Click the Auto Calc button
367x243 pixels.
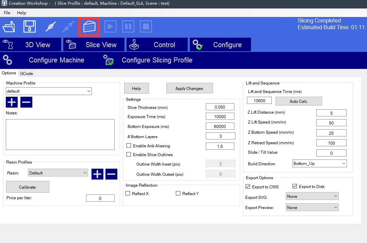(x=298, y=101)
